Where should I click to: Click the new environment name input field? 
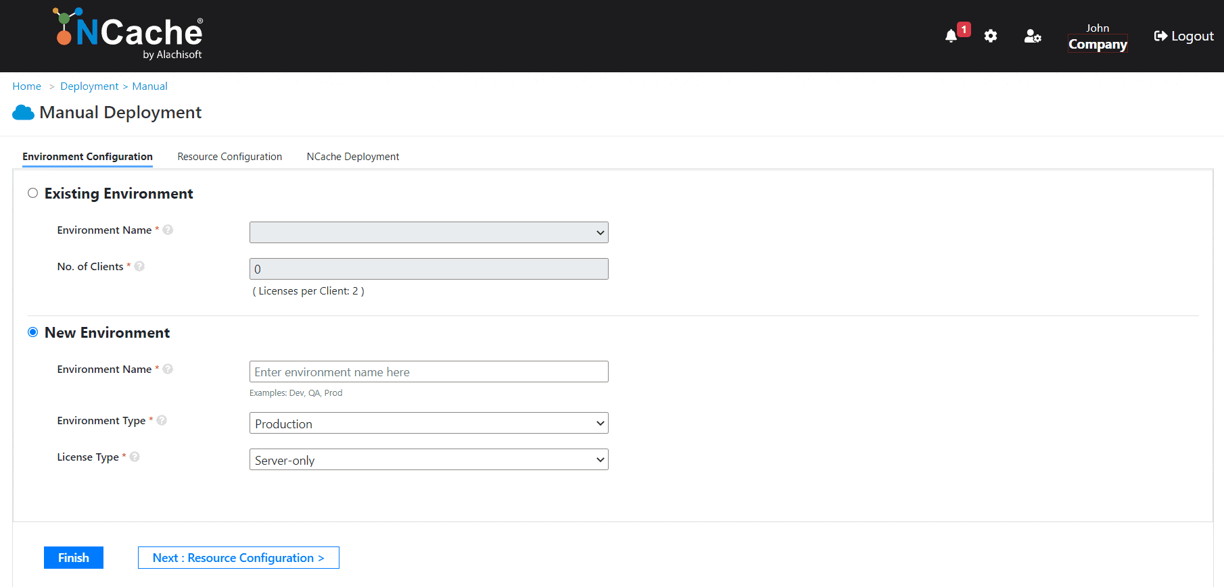click(x=429, y=372)
